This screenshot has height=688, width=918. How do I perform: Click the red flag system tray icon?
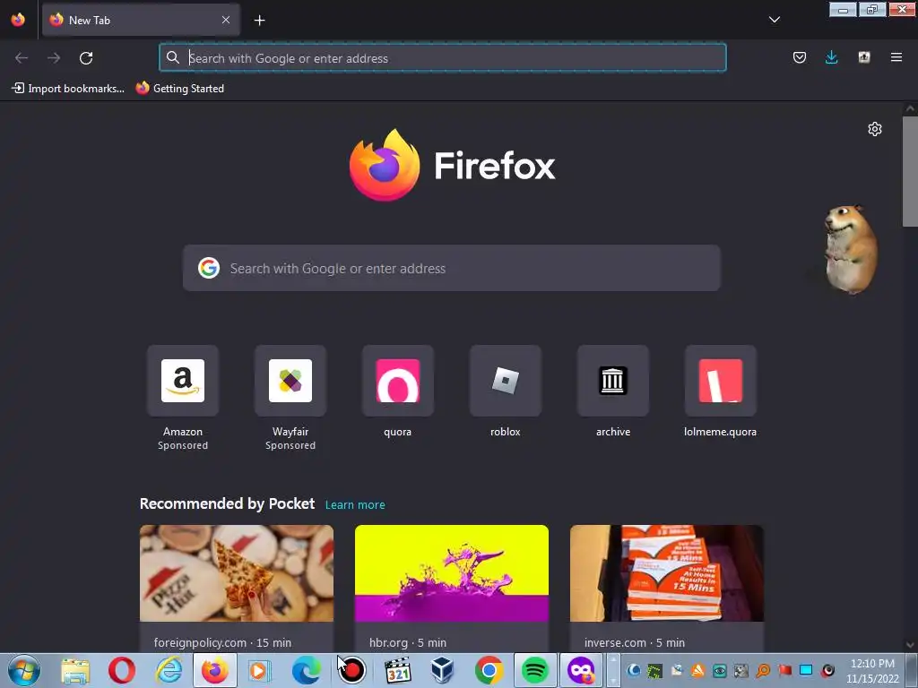(784, 670)
